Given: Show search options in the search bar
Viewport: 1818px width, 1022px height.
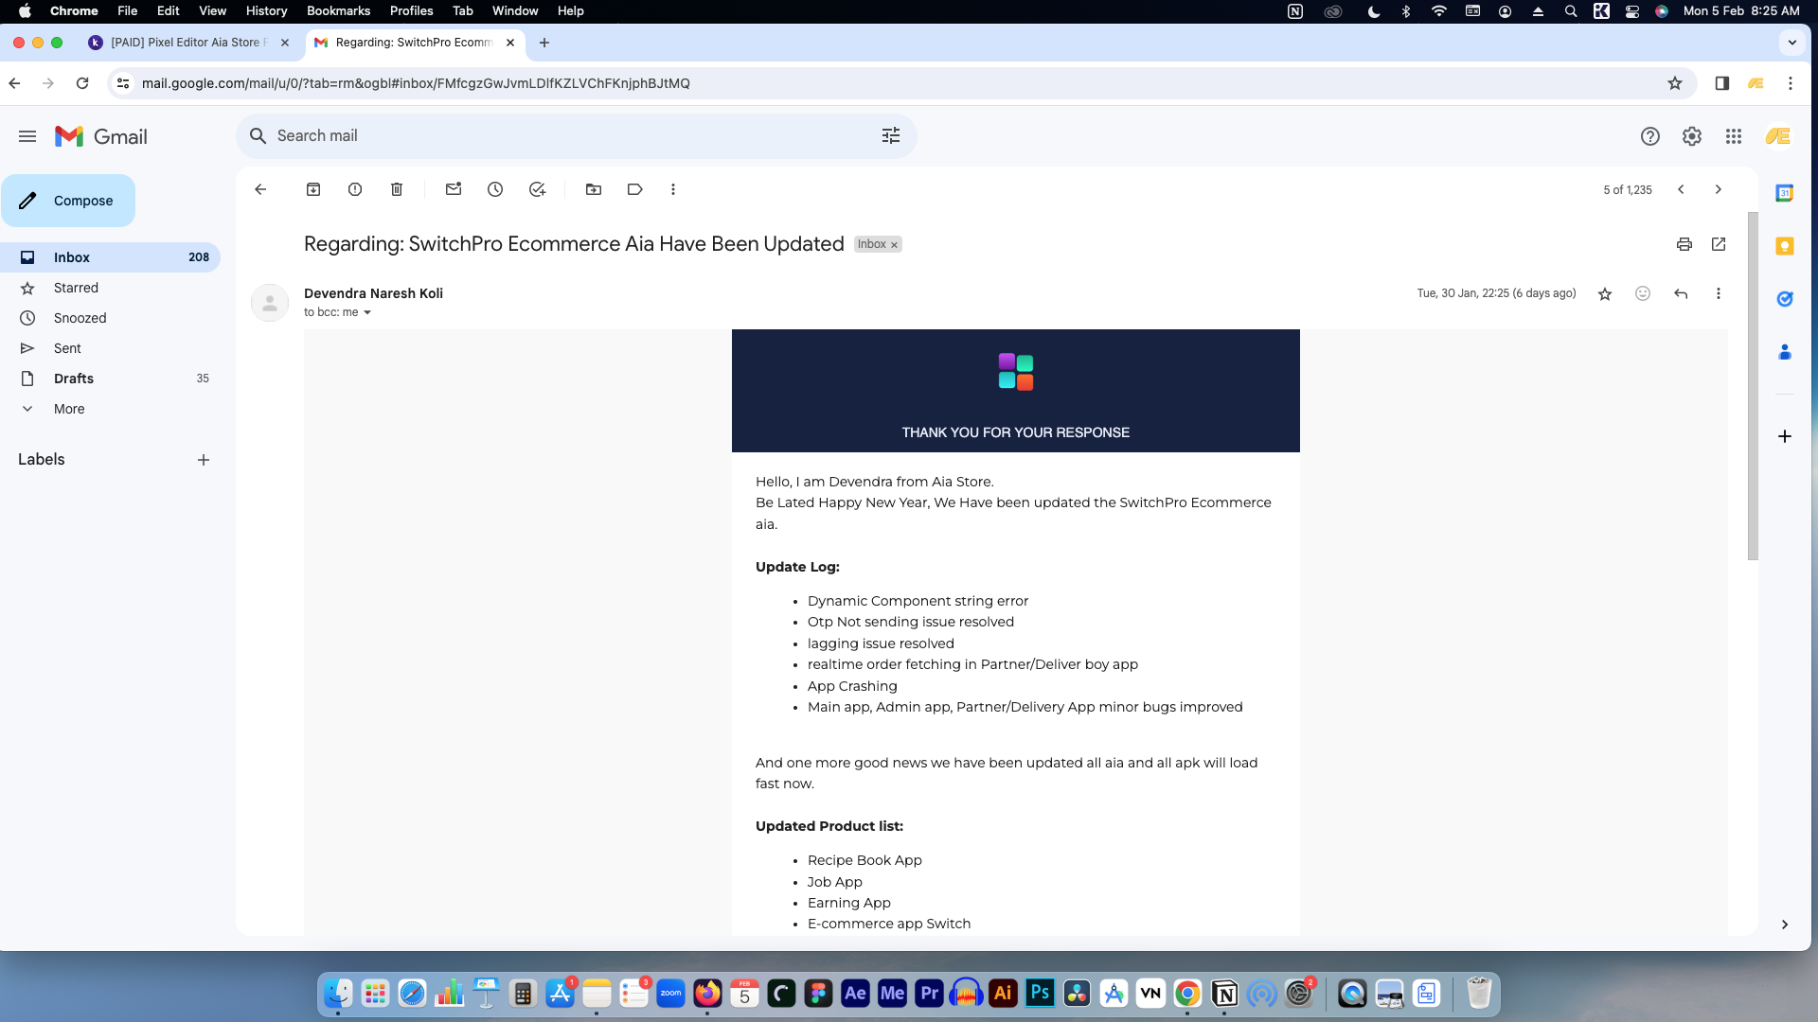Looking at the screenshot, I should [x=891, y=136].
